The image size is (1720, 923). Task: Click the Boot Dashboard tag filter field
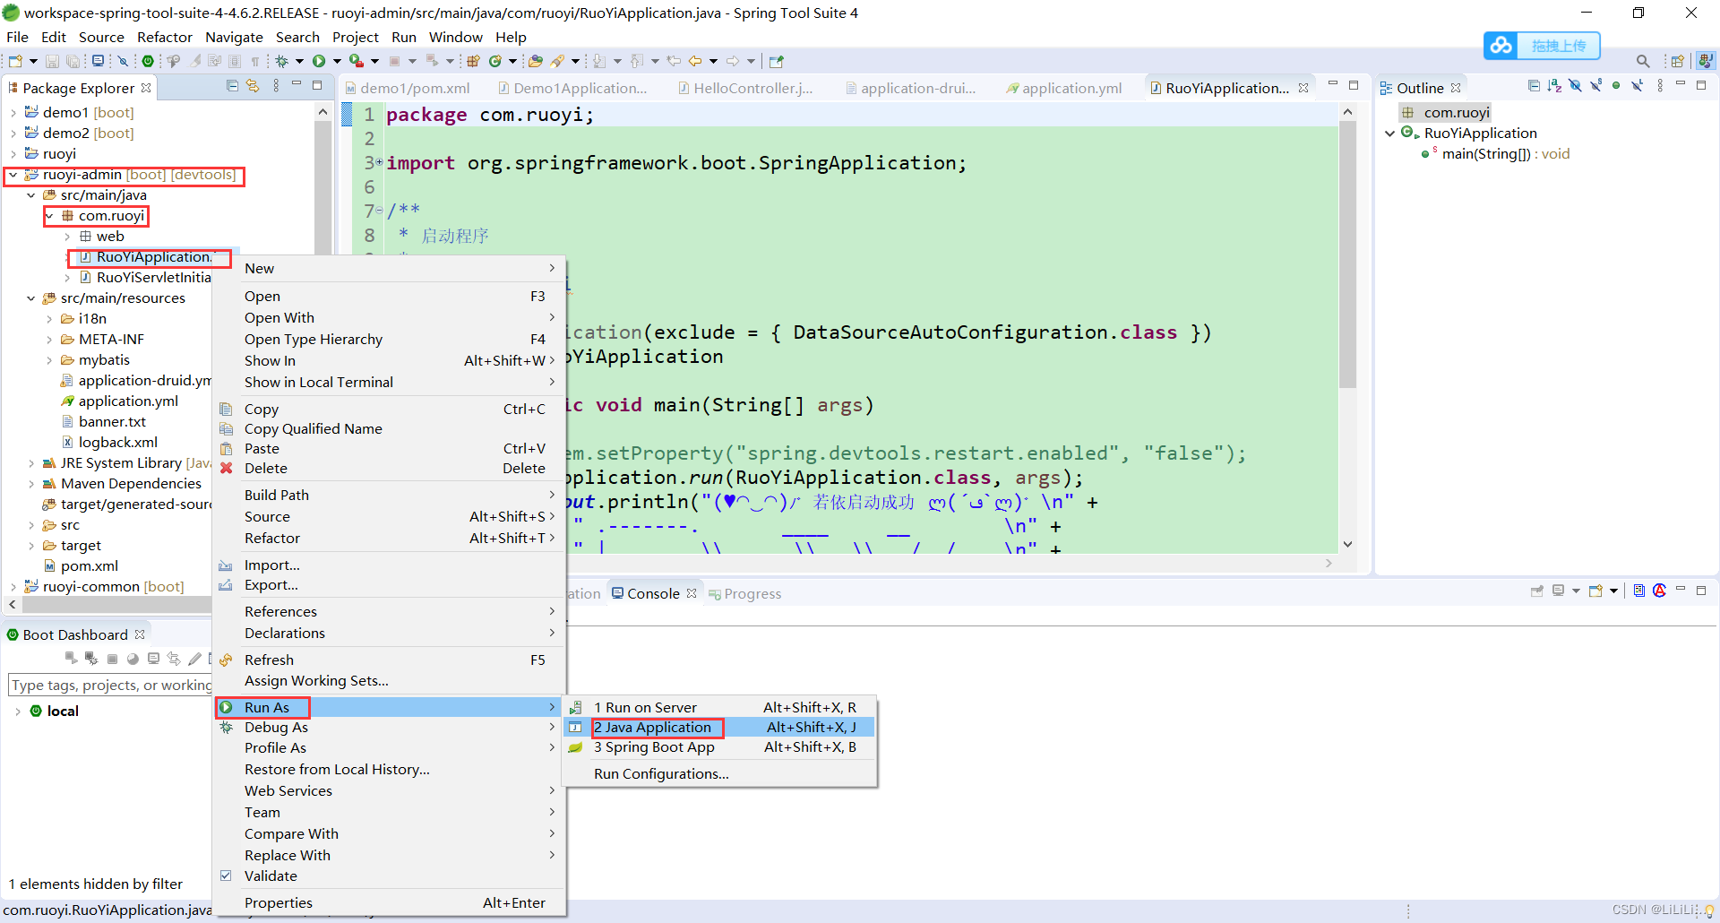[x=109, y=686]
